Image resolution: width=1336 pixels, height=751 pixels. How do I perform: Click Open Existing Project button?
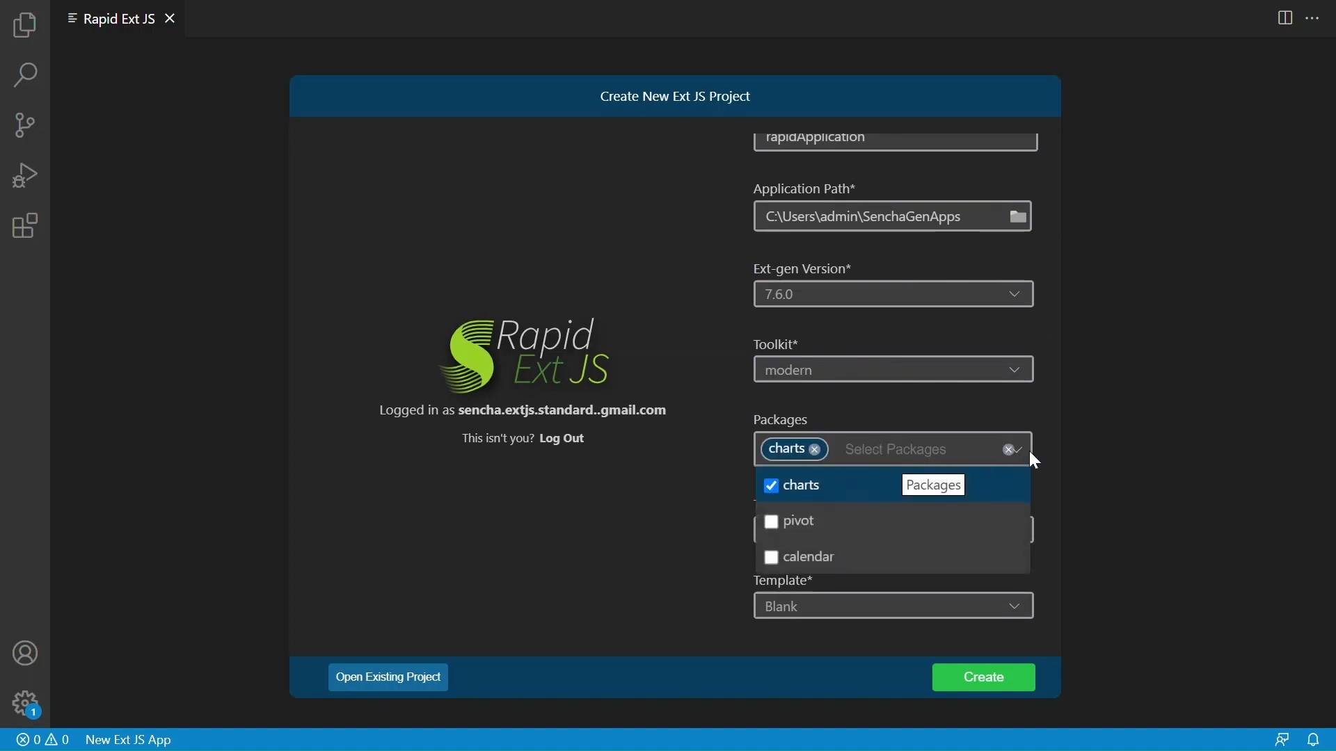(388, 678)
